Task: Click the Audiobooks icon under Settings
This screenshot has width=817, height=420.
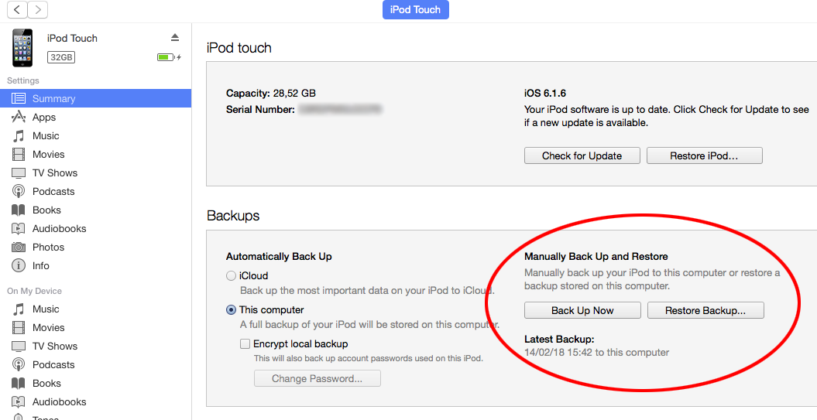Action: [19, 228]
